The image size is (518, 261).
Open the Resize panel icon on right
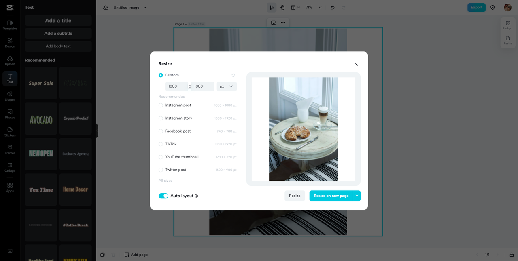tap(508, 40)
